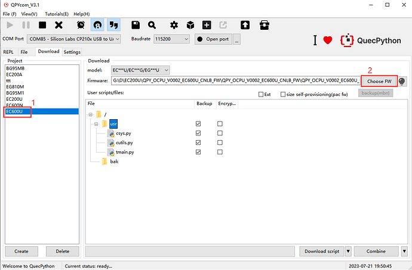Open settings with the gear icon
The height and width of the screenshot is (270, 412).
click(174, 25)
